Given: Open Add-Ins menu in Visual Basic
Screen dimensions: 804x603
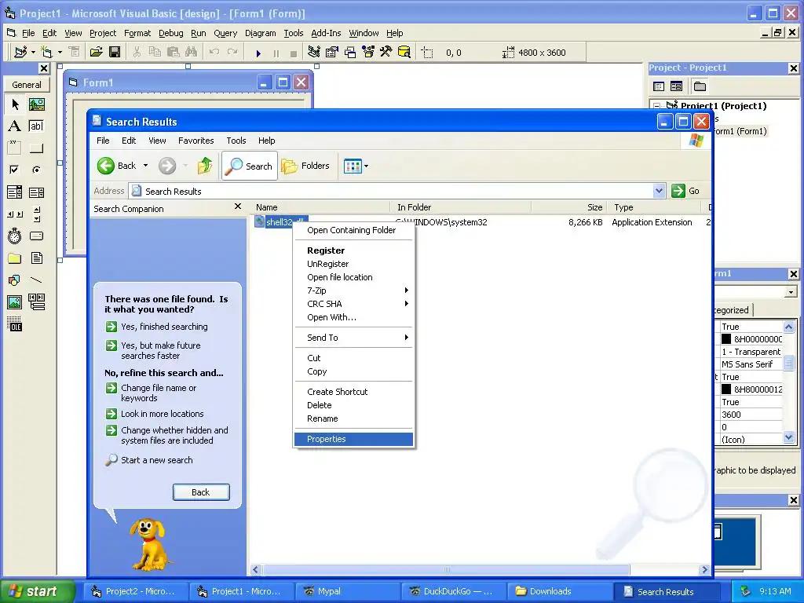Looking at the screenshot, I should [x=326, y=33].
